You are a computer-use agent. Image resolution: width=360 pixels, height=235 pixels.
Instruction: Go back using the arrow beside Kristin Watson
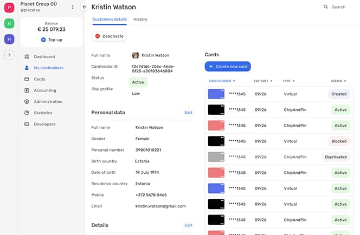coord(85,7)
